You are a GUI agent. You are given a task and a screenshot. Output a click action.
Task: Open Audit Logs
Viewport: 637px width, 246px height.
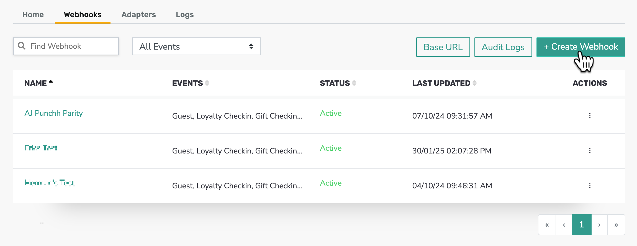coord(503,47)
